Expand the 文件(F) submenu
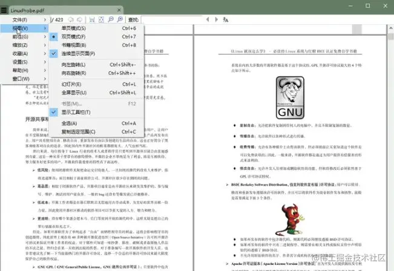This screenshot has height=271, width=394. [24, 19]
